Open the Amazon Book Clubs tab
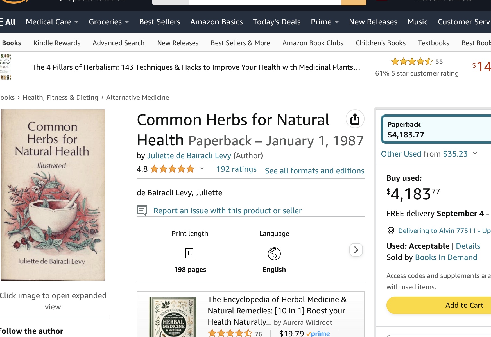491x337 pixels. click(x=313, y=43)
